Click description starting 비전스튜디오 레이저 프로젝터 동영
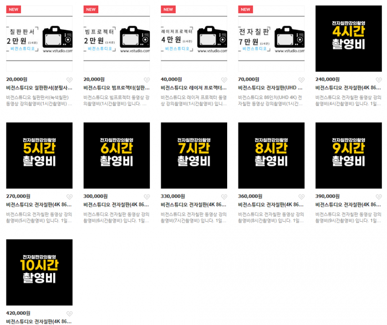The width and height of the screenshot is (387, 325). click(x=194, y=100)
